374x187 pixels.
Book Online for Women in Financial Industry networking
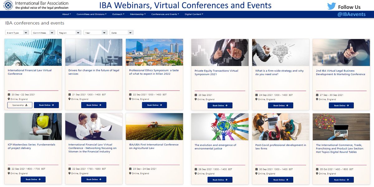coord(94,179)
